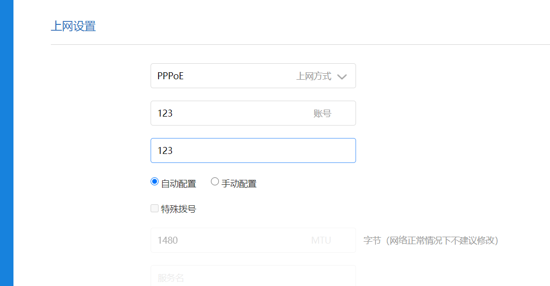Click the MTU label inside the field

(x=321, y=241)
